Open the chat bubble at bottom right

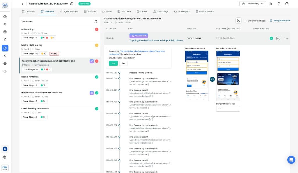(x=291, y=160)
